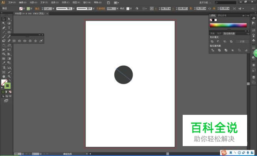Screen dimensions: 257x156
Task: Swap fill and stroke colors arrow
Action: (x=10, y=80)
